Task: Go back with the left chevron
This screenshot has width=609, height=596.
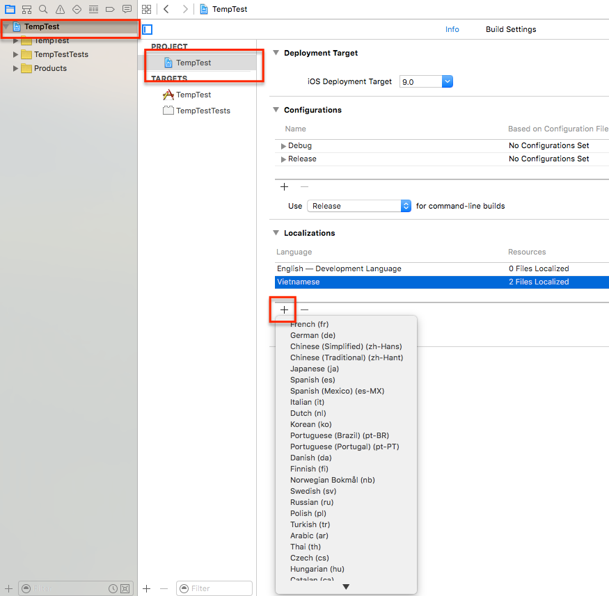Action: [x=166, y=9]
